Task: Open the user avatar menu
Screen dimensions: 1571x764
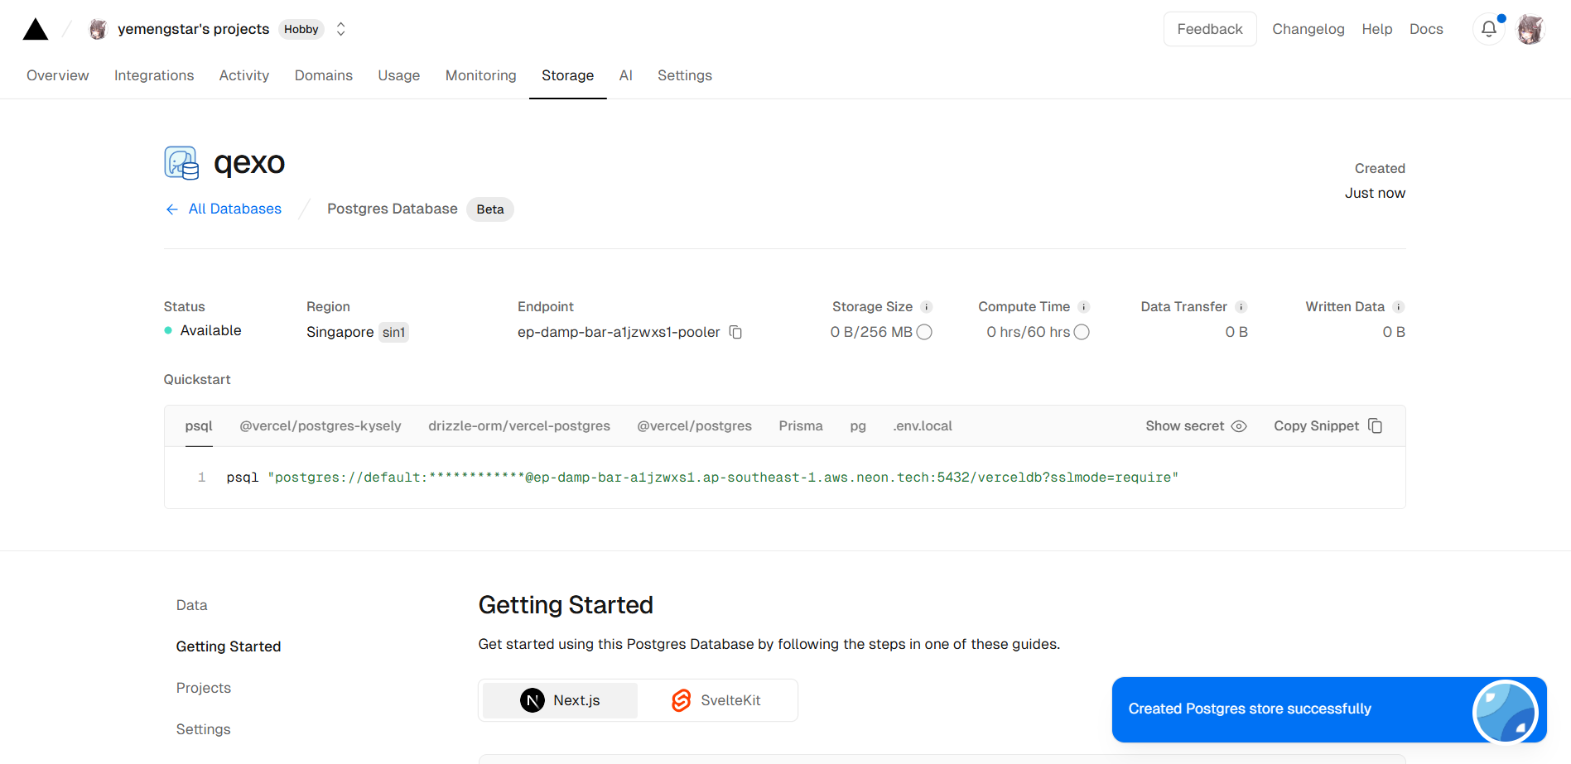Action: [1530, 30]
